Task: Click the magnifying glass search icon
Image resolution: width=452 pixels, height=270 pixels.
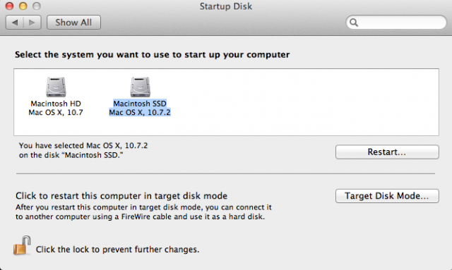Action: point(354,23)
